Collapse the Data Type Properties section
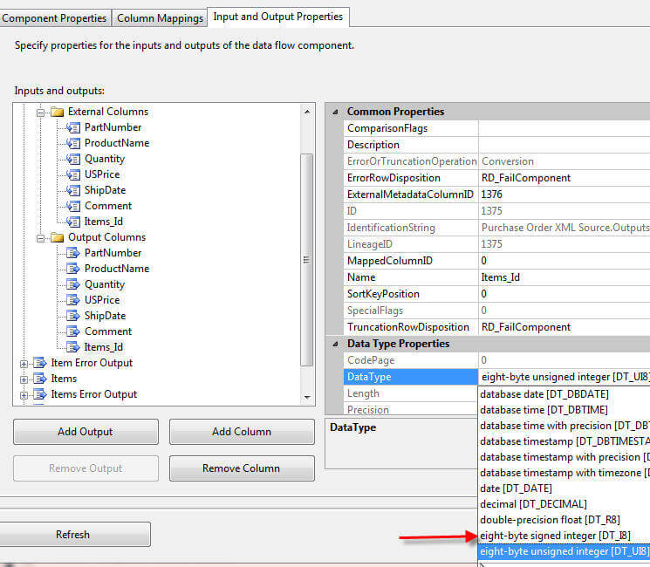Screen dimensions: 650x567 336,344
